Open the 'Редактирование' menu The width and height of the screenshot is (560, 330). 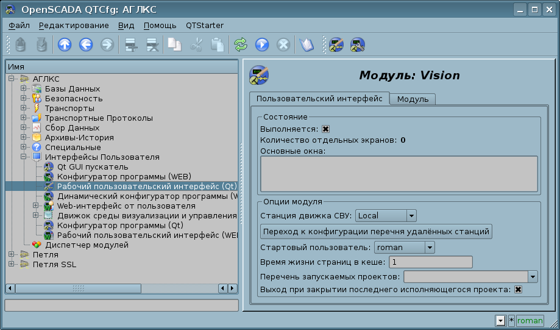click(74, 25)
